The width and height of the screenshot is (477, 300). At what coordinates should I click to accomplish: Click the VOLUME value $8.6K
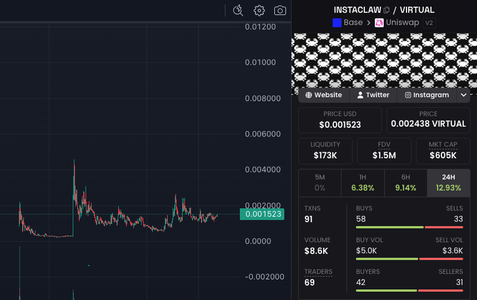tap(316, 251)
